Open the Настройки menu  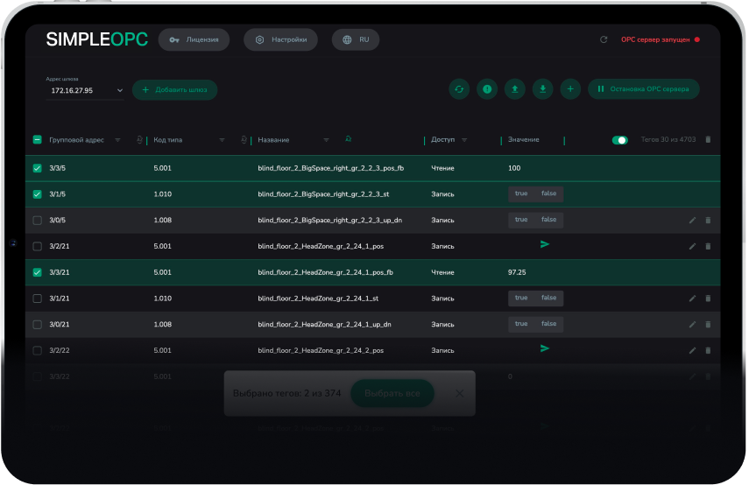tap(280, 39)
